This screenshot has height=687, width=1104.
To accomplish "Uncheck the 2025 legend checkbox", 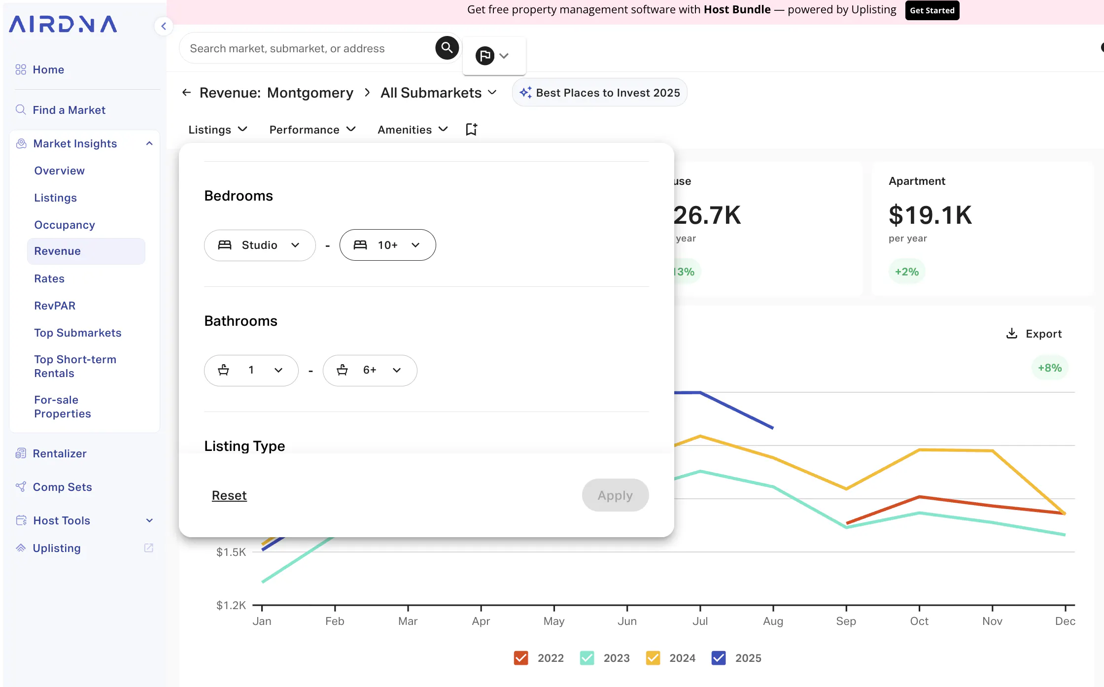I will 719,658.
